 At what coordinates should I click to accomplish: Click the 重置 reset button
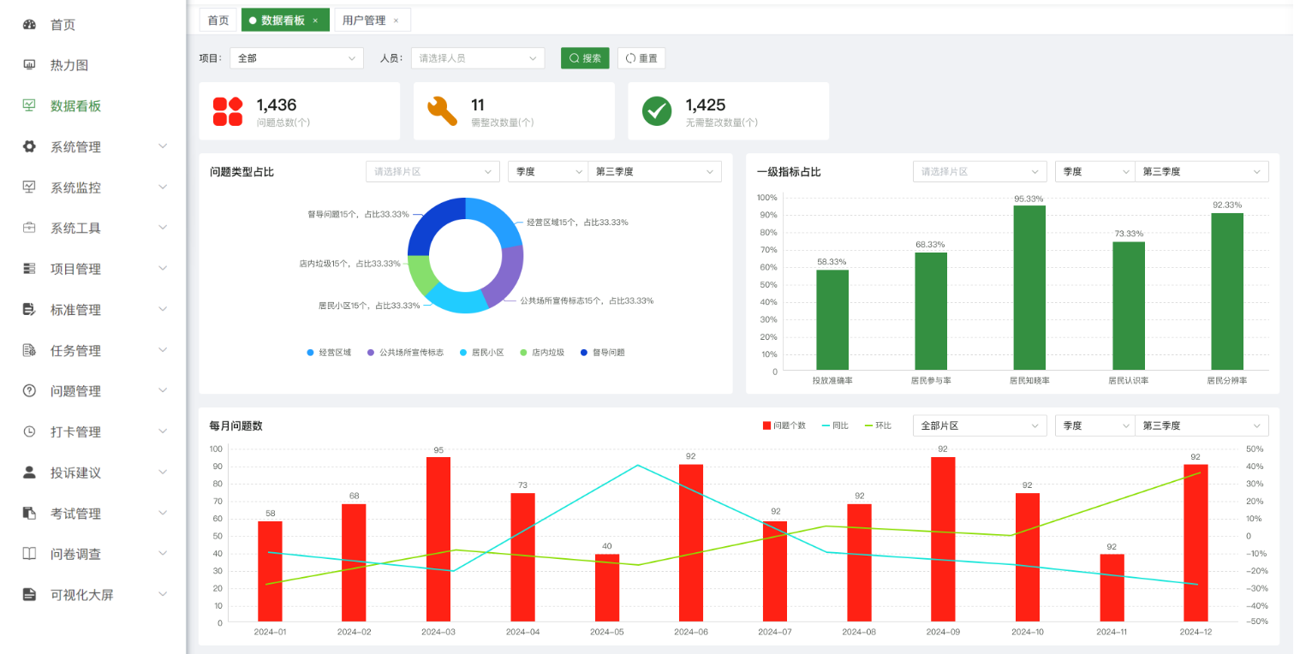(x=641, y=58)
